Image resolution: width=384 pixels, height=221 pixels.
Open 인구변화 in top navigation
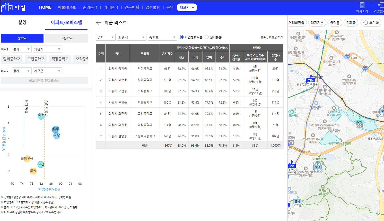[x=132, y=7]
